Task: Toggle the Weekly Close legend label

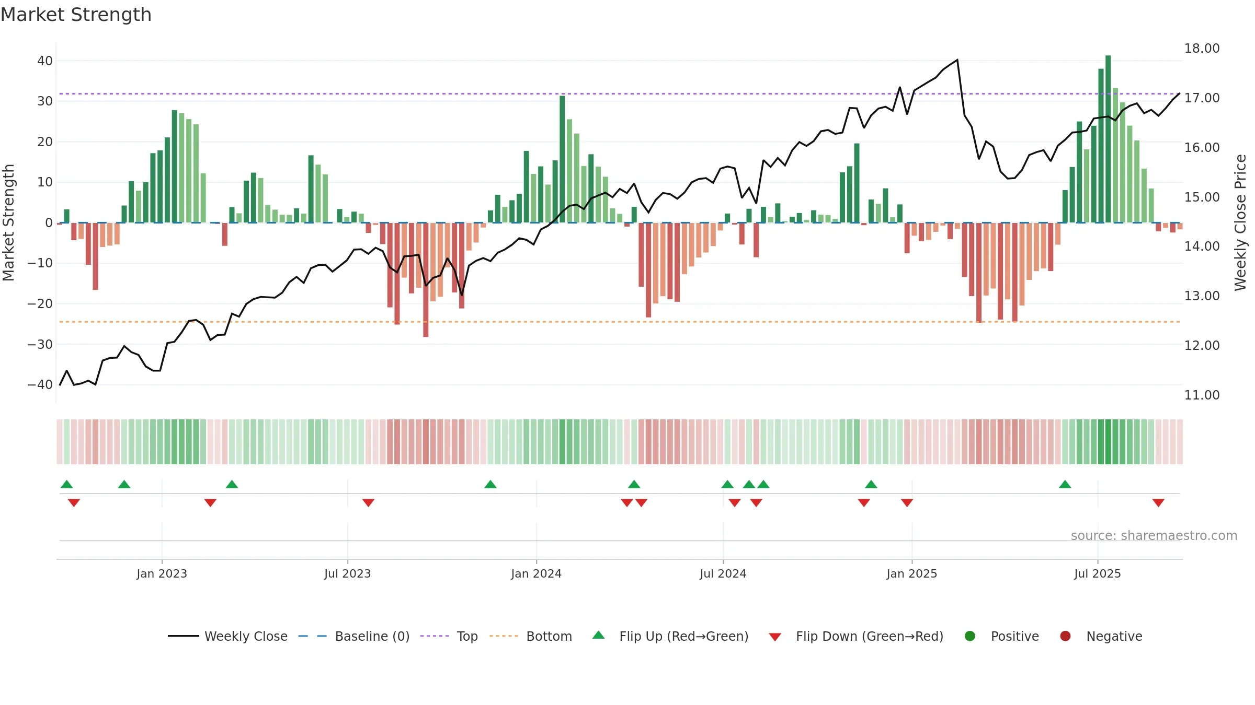Action: [246, 636]
